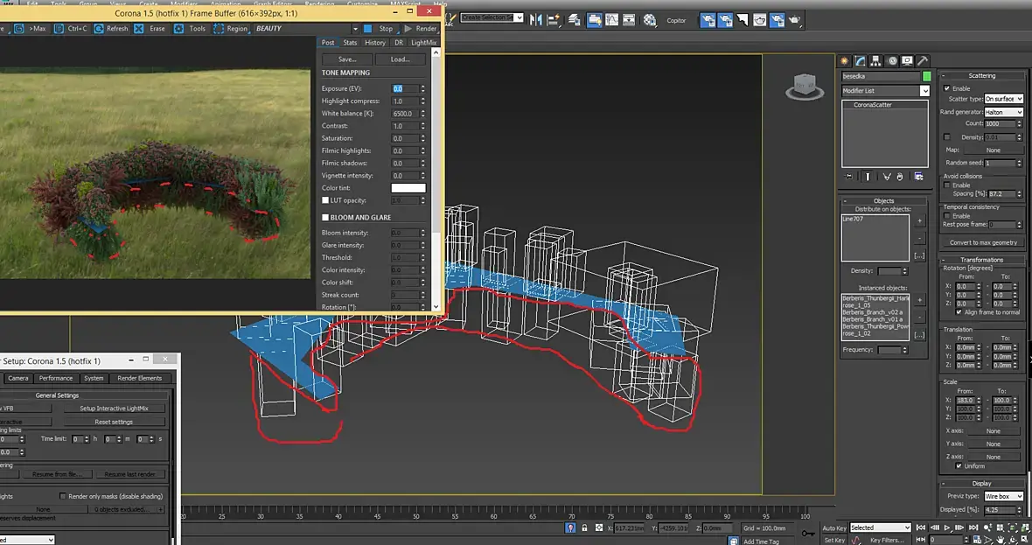Click the Stop render button icon
1032x545 pixels.
[x=368, y=28]
